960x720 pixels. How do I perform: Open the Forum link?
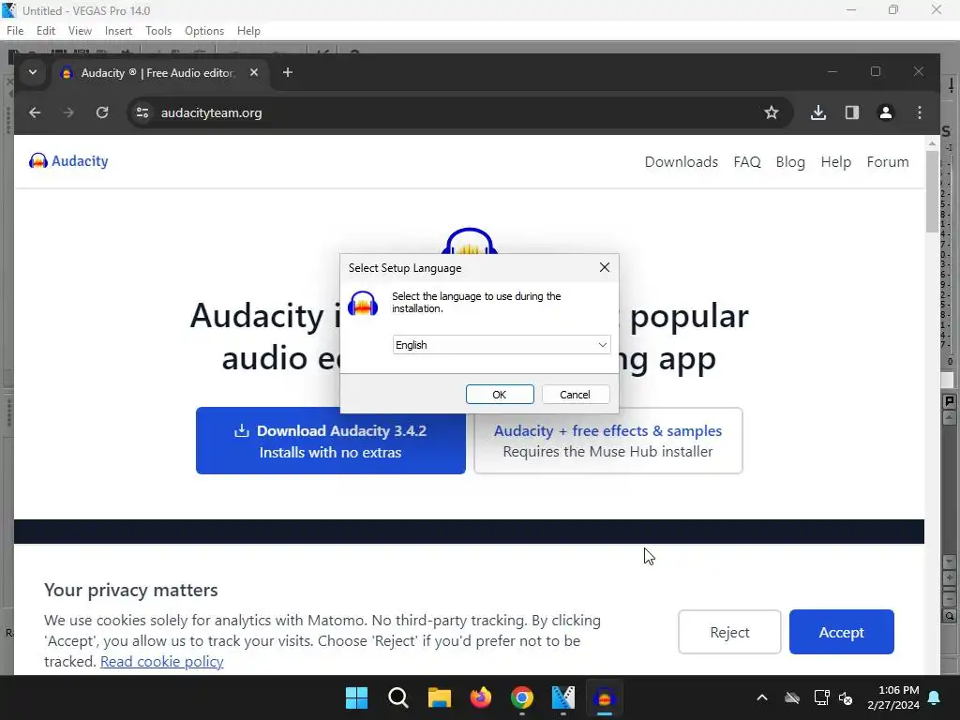888,161
